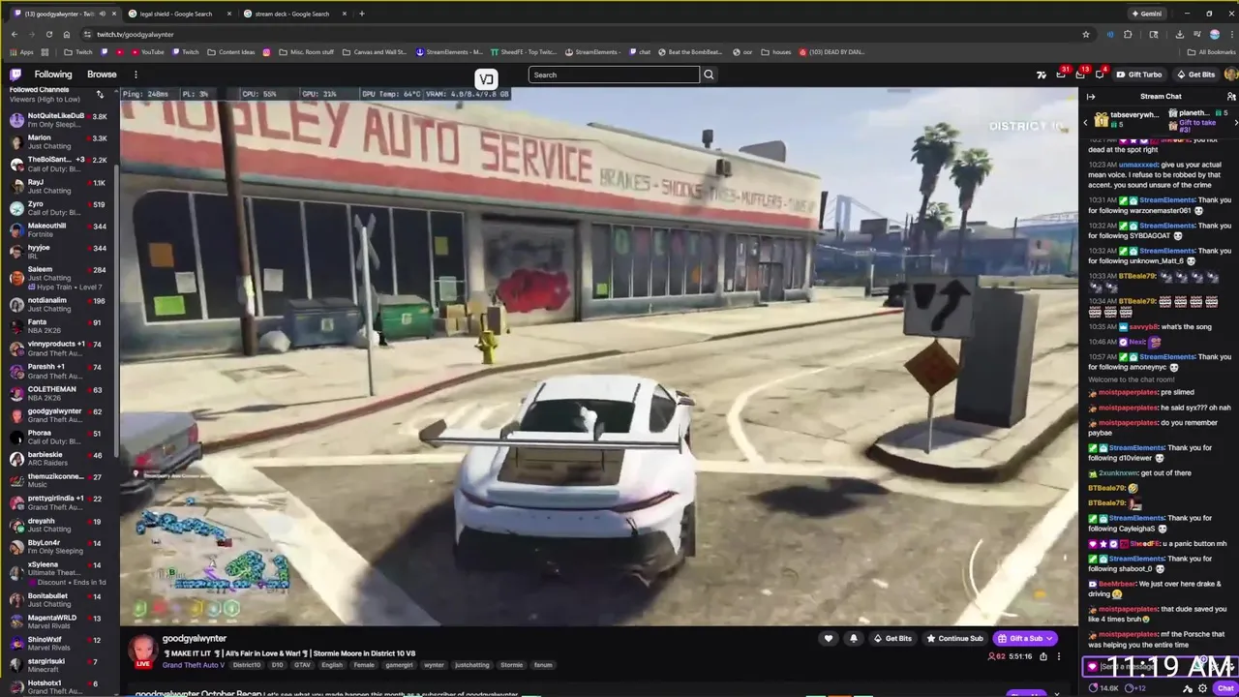Reload the page in browser
The image size is (1239, 697).
tap(49, 34)
